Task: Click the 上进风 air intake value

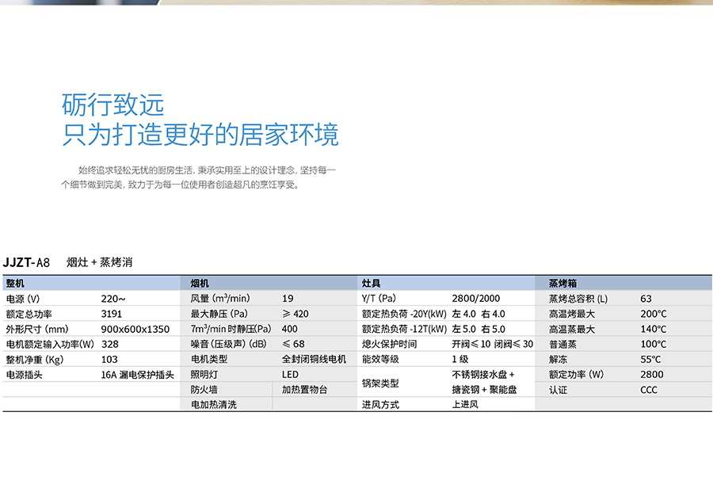Action: pos(464,404)
